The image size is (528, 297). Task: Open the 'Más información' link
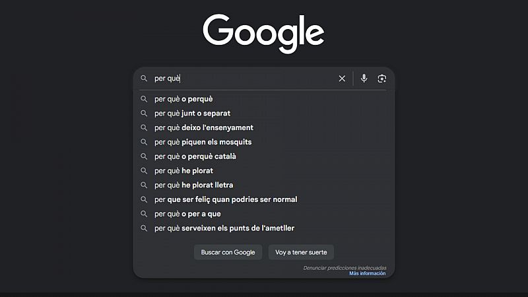tap(367, 273)
